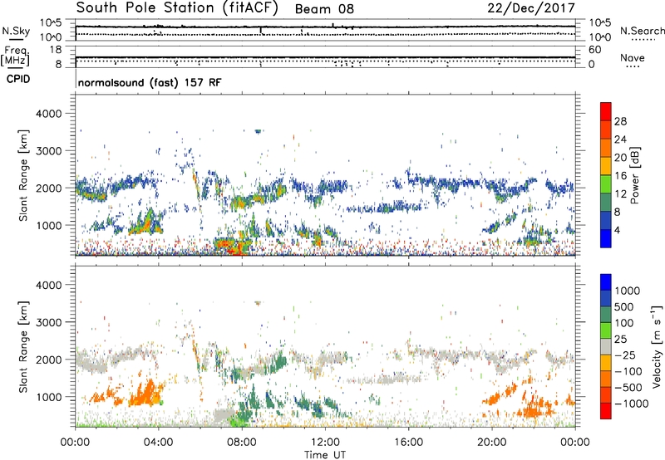Click the orange 20 dB power color segment
Viewport: 665px width, 460px height.
pyautogui.click(x=606, y=148)
